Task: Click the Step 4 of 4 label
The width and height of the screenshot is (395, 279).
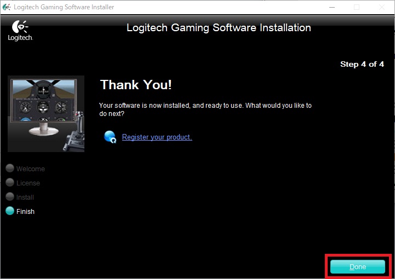Action: [362, 64]
